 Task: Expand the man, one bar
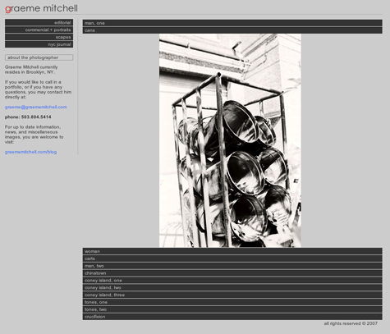coord(232,23)
